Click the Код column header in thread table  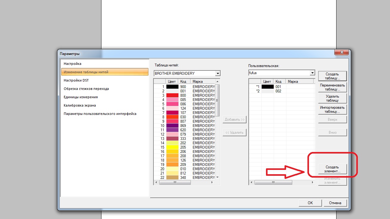pyautogui.click(x=183, y=82)
